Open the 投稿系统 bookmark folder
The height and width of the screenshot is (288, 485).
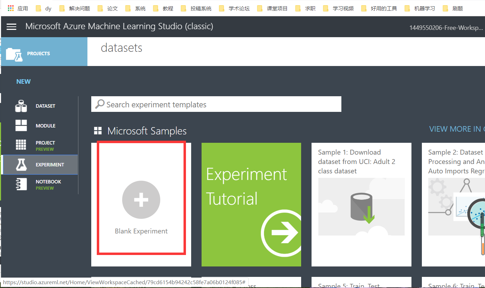tap(196, 8)
